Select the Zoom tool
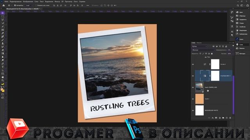This screenshot has height=140, width=250. coord(3,80)
